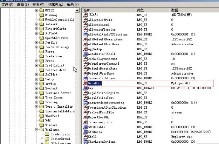219x144 pixels.
Task: Click the tree pane scroll-up arrow
Action: (x=77, y=10)
